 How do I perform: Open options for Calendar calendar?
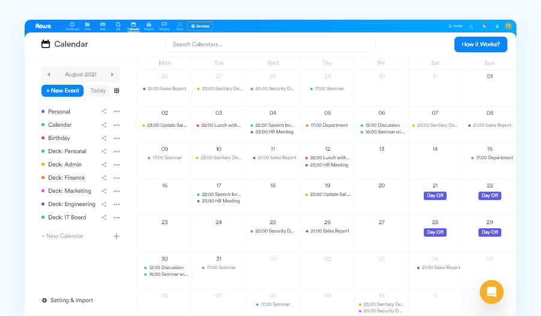point(117,125)
